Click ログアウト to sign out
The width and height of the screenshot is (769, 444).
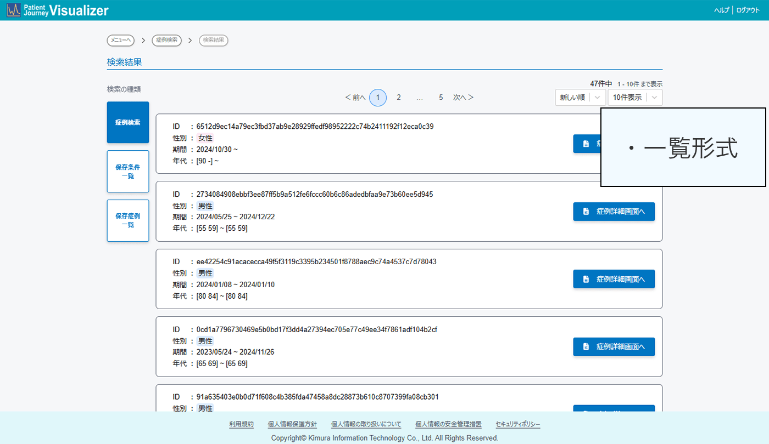748,10
